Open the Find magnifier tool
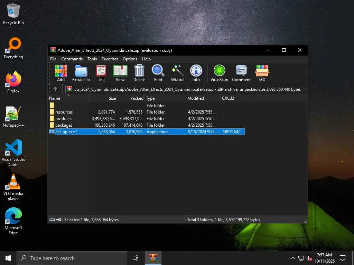Image resolution: width=354 pixels, height=265 pixels. tap(158, 73)
